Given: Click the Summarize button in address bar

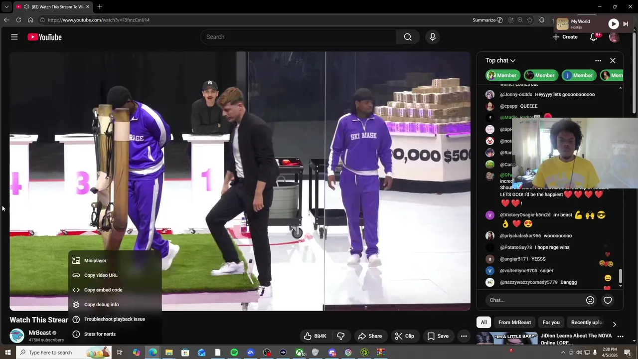Looking at the screenshot, I should [x=487, y=20].
